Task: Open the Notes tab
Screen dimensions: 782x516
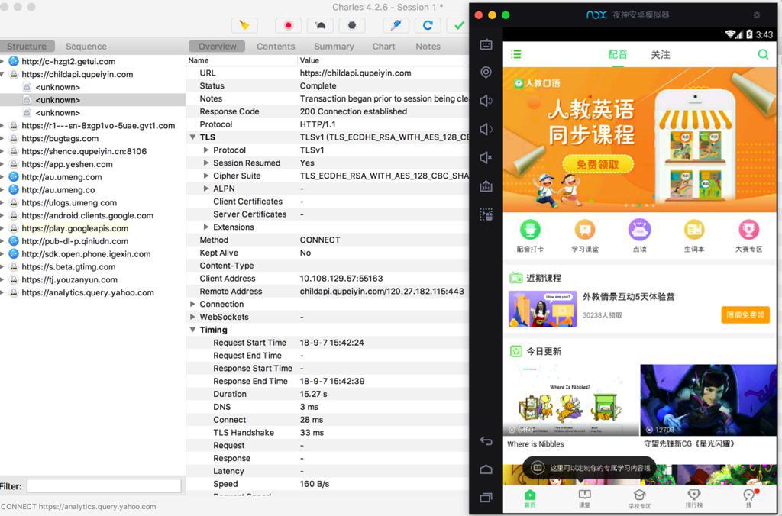Action: coord(428,47)
